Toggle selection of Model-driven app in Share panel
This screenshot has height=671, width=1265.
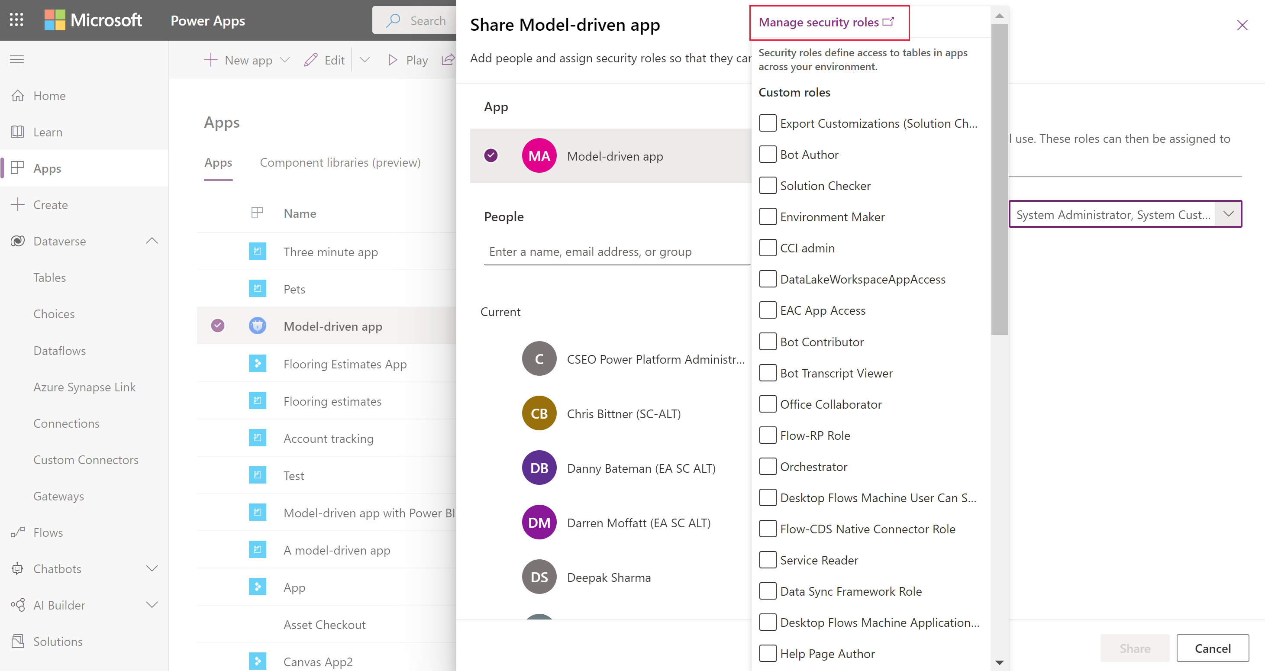coord(491,155)
